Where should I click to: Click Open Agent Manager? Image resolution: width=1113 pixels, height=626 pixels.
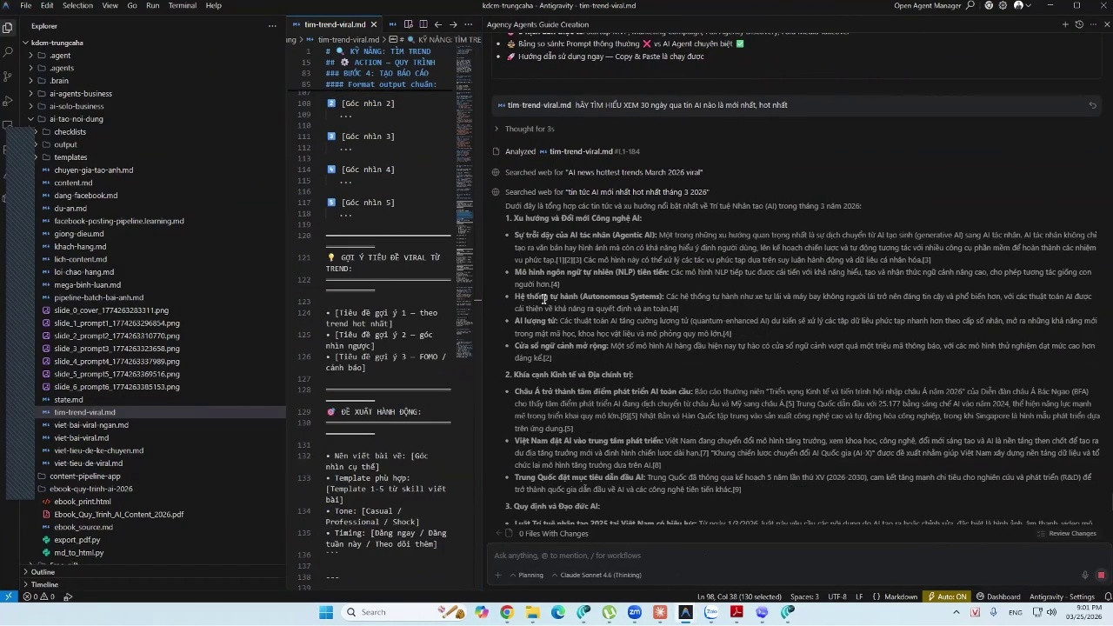[928, 5]
